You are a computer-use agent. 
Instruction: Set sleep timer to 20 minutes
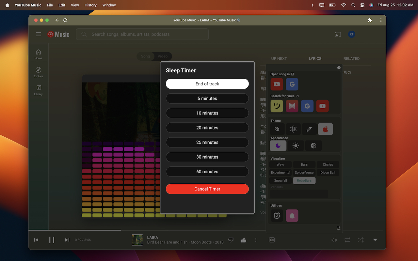(207, 128)
